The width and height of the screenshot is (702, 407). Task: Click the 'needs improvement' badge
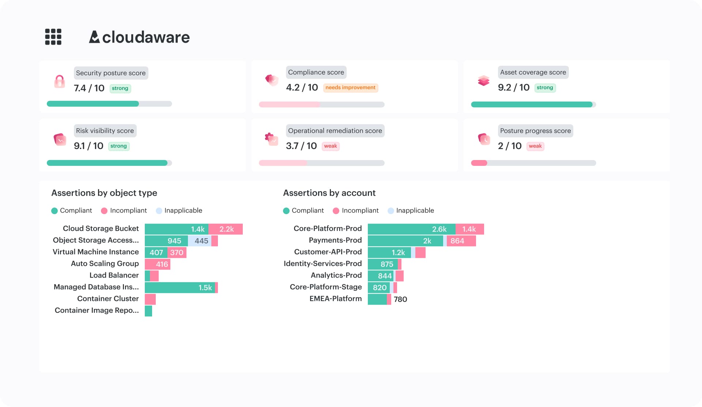point(350,87)
